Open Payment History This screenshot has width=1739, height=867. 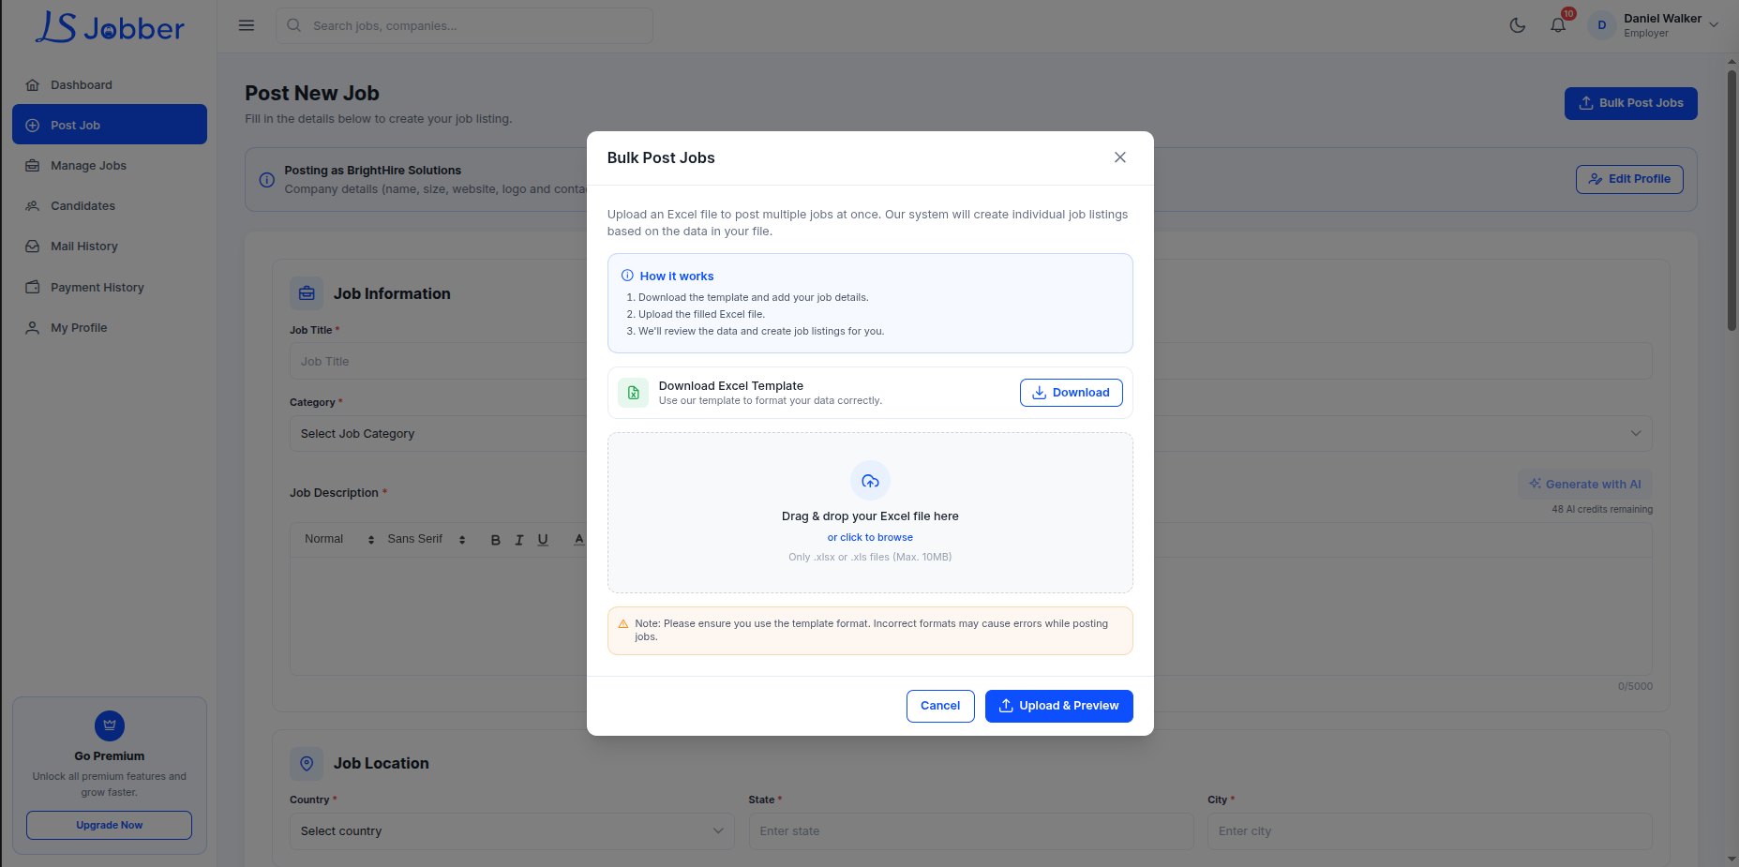[x=110, y=287]
